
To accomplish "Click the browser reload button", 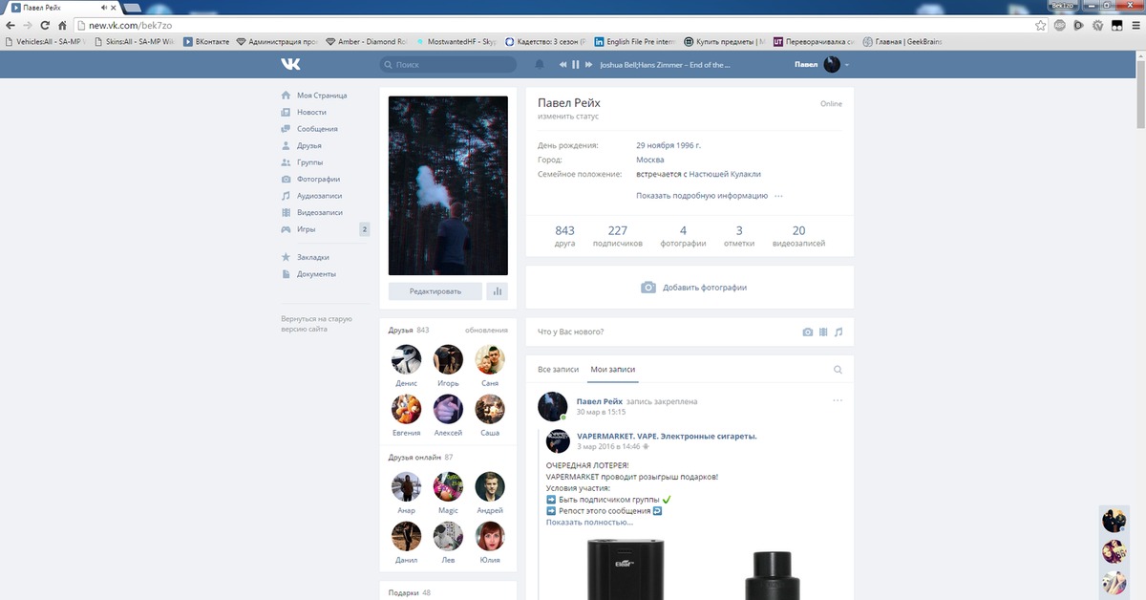I will 45,26.
